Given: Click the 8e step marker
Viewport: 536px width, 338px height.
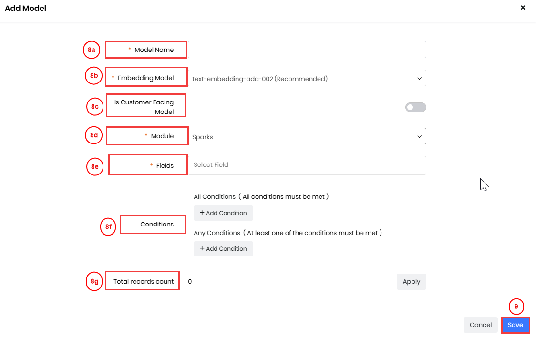Looking at the screenshot, I should pyautogui.click(x=95, y=167).
